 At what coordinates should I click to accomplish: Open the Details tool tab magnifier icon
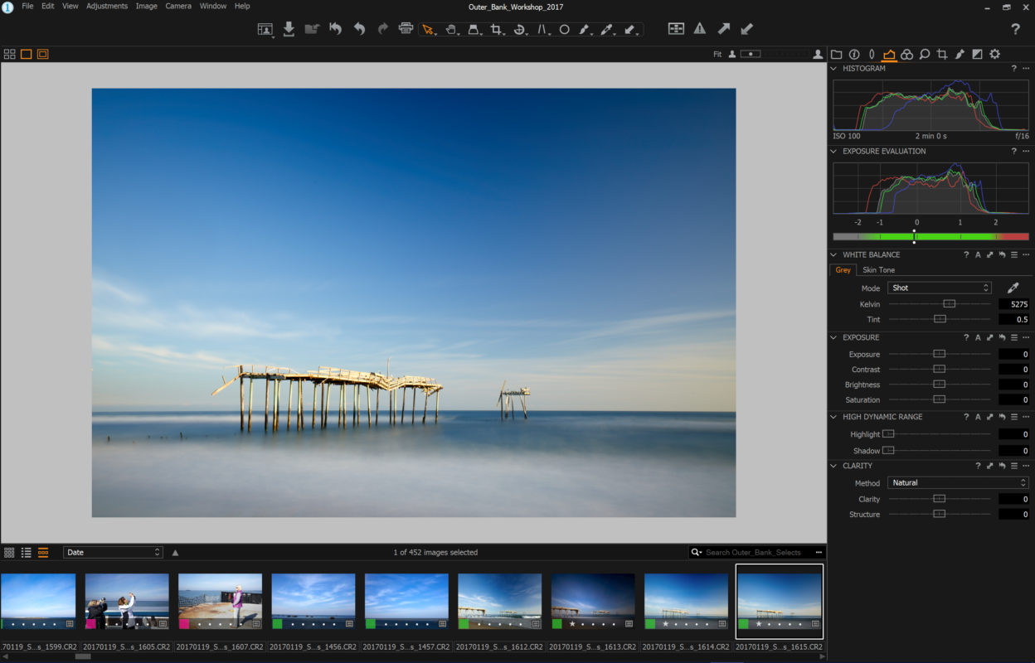click(925, 54)
